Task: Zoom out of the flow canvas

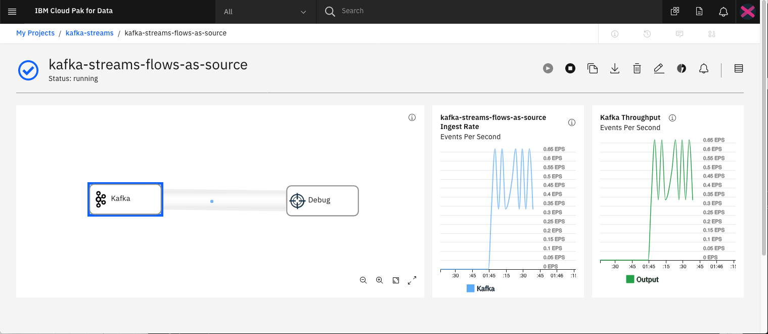Action: coord(363,280)
